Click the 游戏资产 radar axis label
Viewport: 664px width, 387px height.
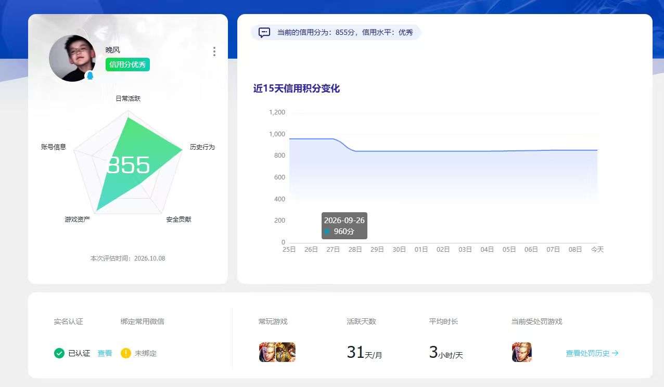(x=78, y=220)
